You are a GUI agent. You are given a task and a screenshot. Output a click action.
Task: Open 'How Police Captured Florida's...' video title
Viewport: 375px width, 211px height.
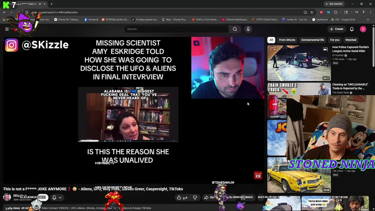coord(350,49)
